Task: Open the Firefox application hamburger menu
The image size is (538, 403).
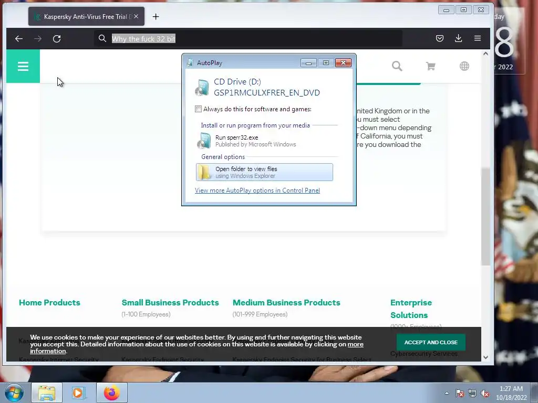Action: 477,38
